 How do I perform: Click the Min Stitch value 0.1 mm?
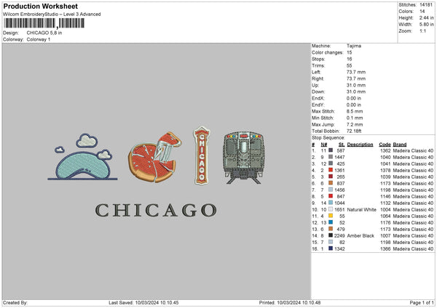click(355, 118)
